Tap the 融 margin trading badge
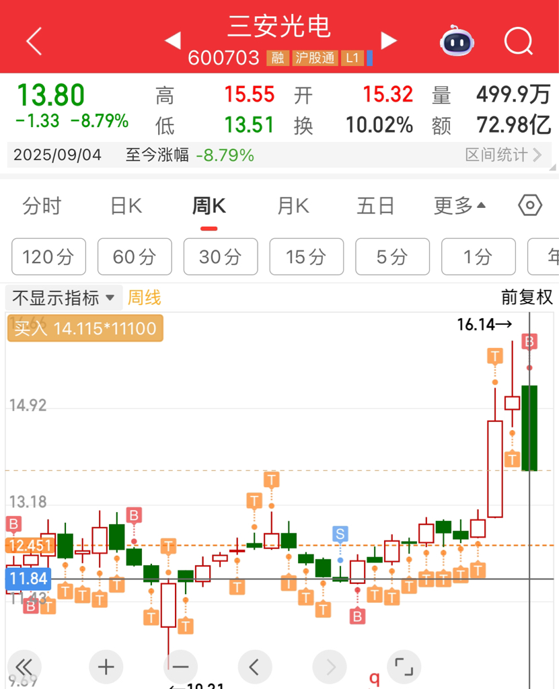559x689 pixels. (x=278, y=58)
